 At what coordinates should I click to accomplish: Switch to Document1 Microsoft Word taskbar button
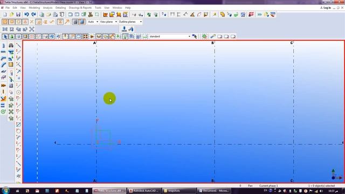click(213, 191)
